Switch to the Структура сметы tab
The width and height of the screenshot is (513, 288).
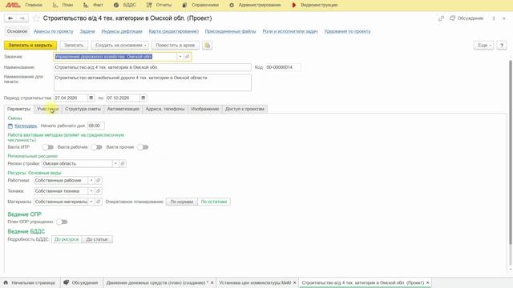point(83,109)
